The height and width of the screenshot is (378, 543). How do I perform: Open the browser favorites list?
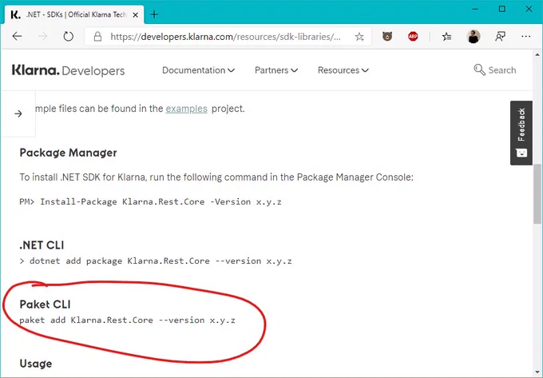[x=446, y=36]
